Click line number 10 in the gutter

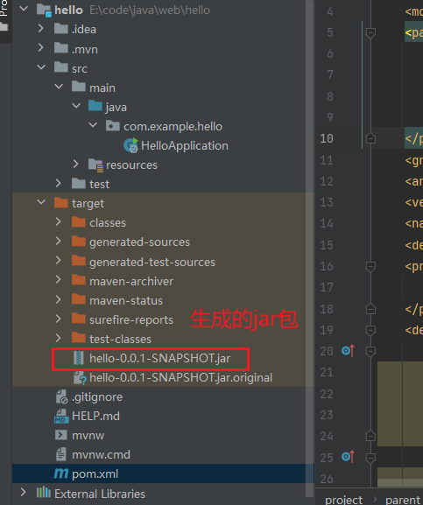pyautogui.click(x=327, y=138)
